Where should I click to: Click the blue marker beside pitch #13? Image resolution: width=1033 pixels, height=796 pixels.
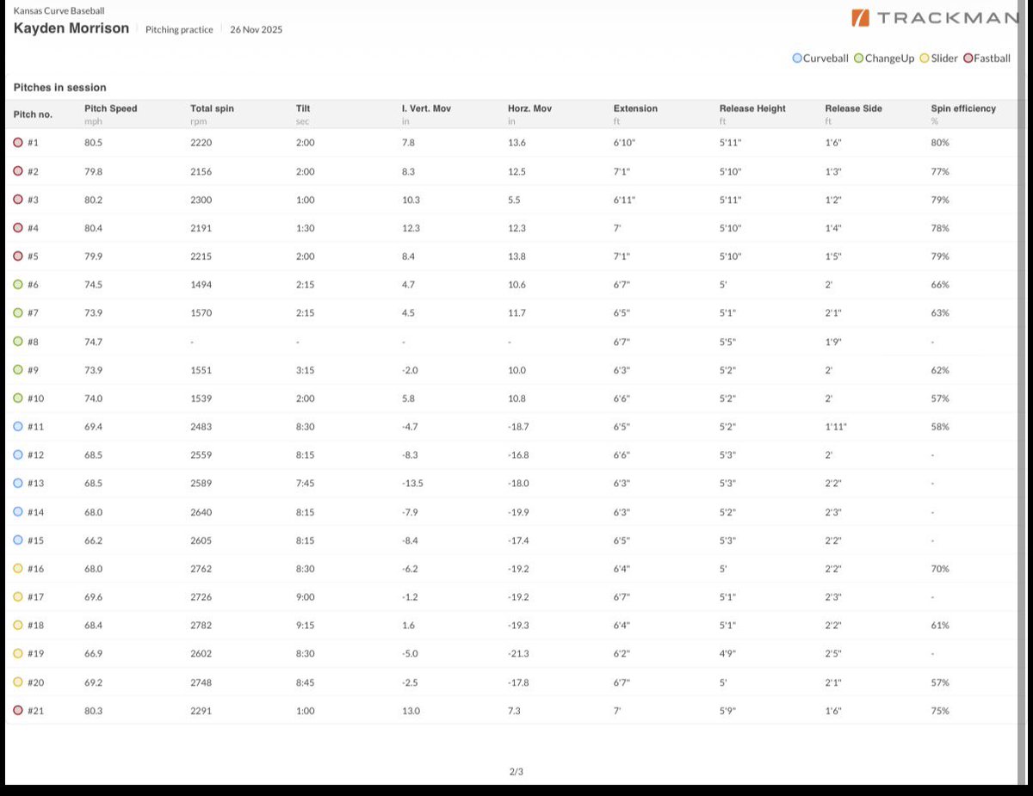click(x=18, y=484)
